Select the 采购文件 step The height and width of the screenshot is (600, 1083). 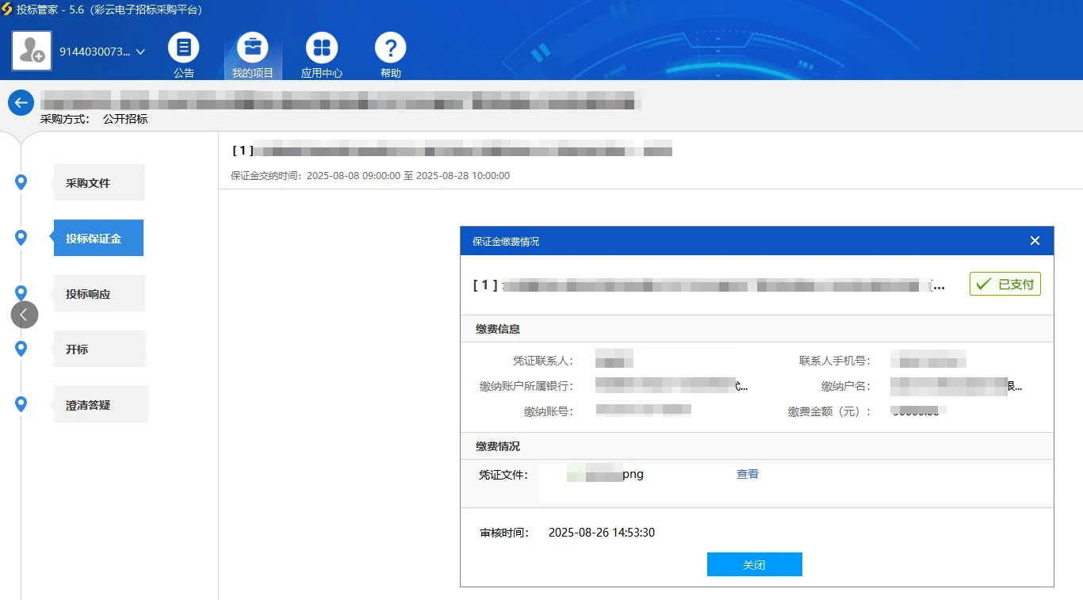coord(98,182)
